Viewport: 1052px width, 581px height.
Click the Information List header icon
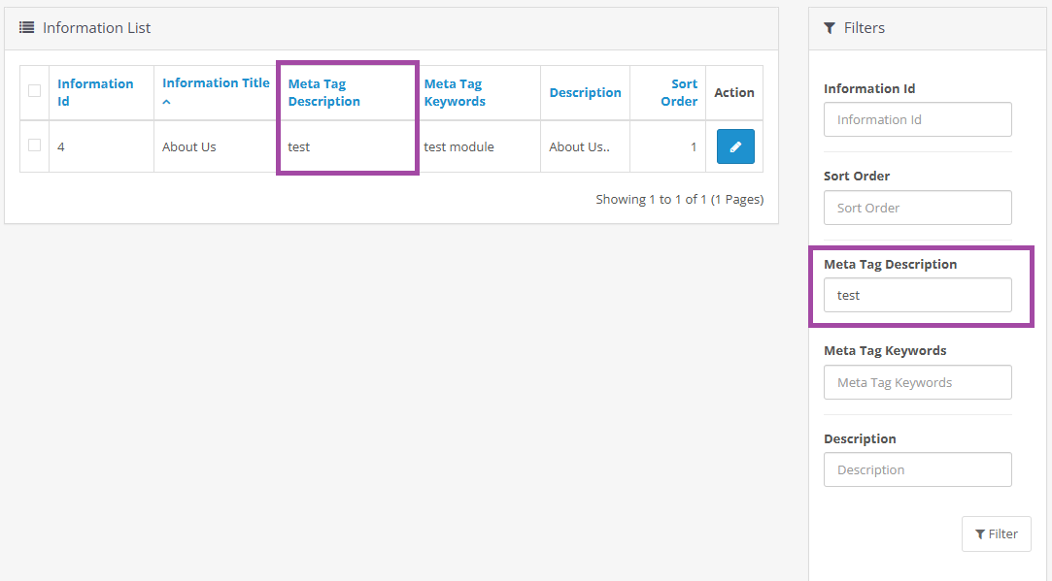pos(27,28)
